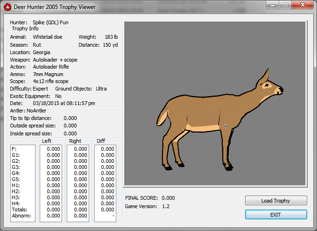Viewport: 317px width, 231px height.
Task: Maximize the Trophy Viewer window
Action: pos(286,5)
